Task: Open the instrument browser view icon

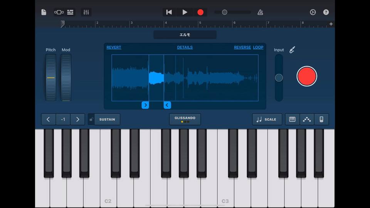Action: click(x=59, y=12)
